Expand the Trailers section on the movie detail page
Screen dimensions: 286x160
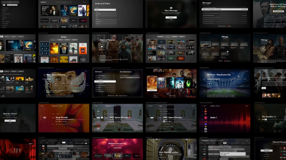(x=264, y=92)
